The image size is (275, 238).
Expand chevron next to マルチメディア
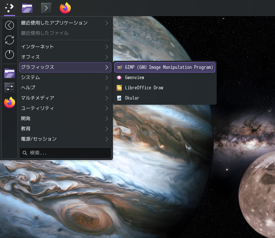pos(107,98)
